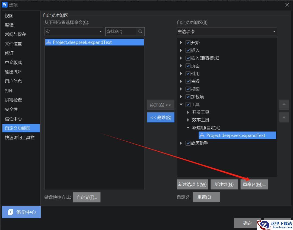This screenshot has width=293, height=230.
Task: Open the 主选项卡 dropdown
Action: (x=227, y=32)
